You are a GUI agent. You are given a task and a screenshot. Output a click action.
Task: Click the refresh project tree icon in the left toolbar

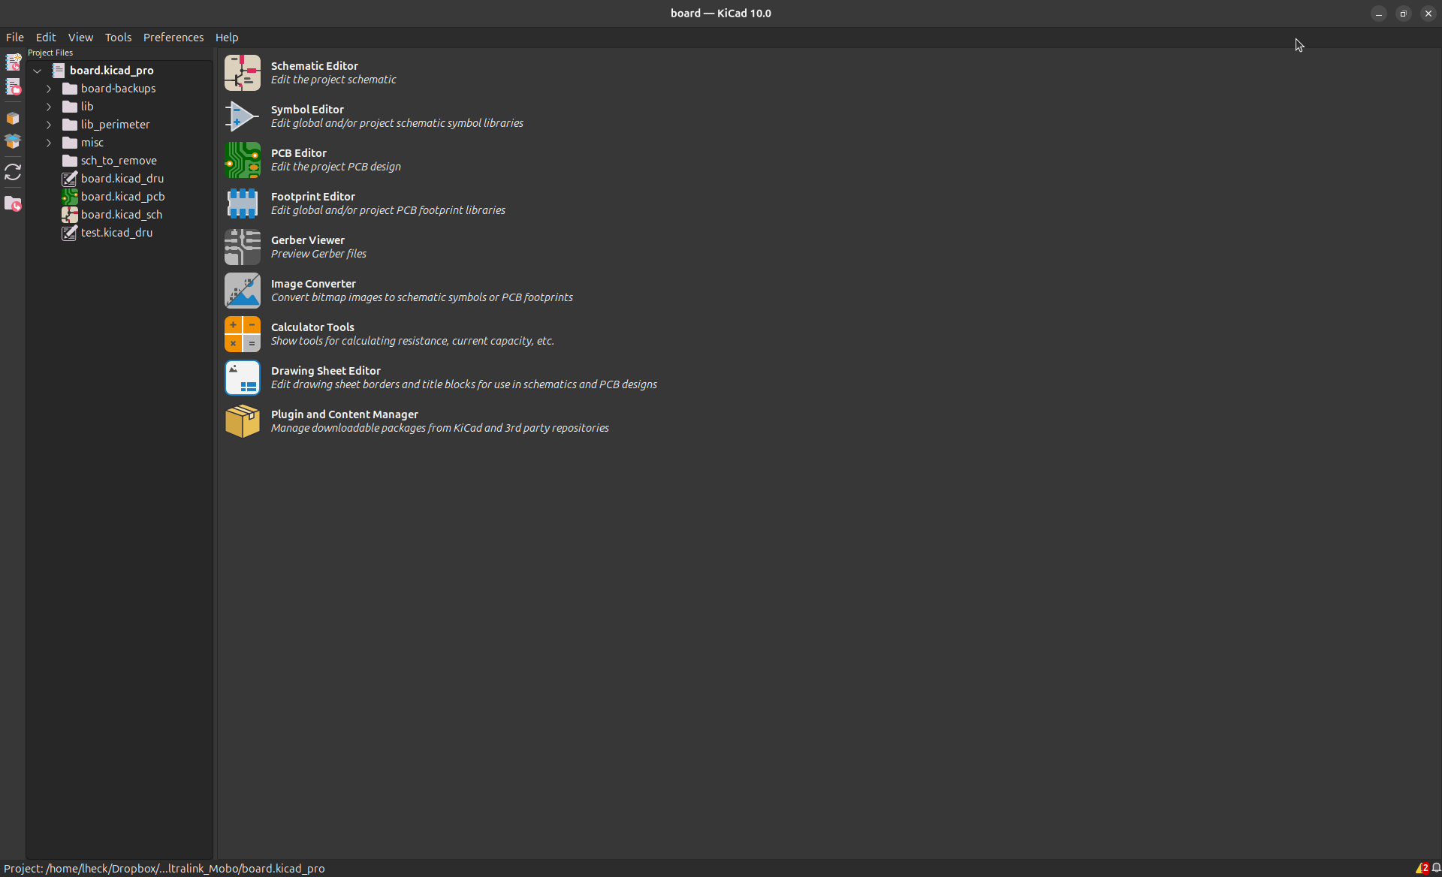13,173
